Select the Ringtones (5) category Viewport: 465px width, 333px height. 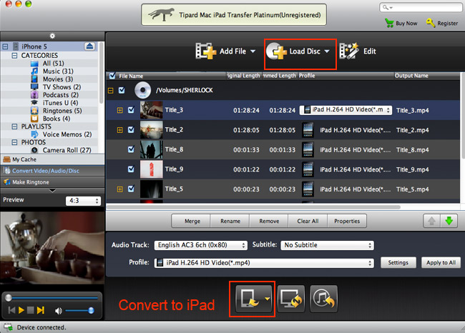[x=62, y=111]
